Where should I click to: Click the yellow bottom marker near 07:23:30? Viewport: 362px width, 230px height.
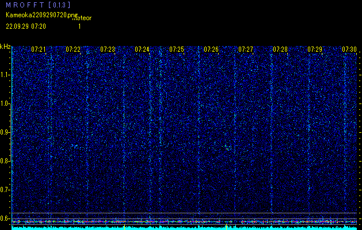[124, 228]
